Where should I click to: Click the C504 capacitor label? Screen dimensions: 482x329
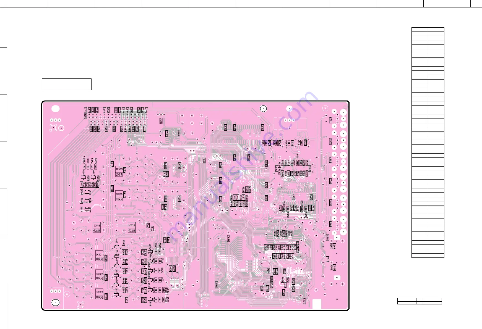click(330, 181)
